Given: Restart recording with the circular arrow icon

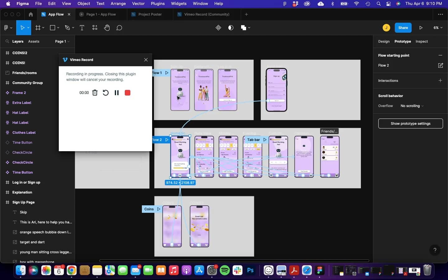Looking at the screenshot, I should coord(106,93).
